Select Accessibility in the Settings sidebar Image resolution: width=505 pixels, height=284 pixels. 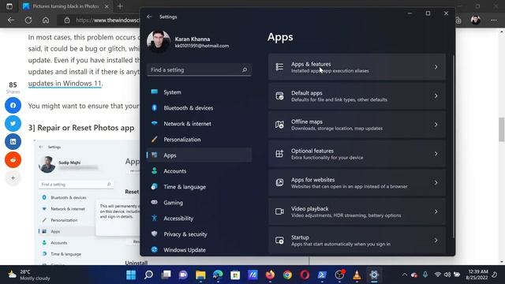tap(199, 219)
